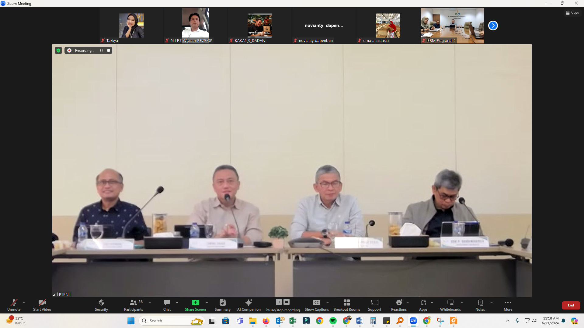Open the More options menu
This screenshot has width=584, height=328.
508,302
